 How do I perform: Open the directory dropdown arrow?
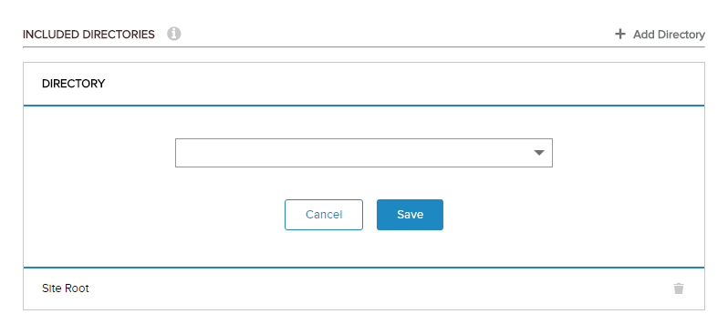point(538,152)
